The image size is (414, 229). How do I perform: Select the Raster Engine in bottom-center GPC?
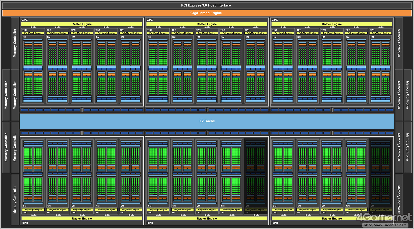point(207,219)
